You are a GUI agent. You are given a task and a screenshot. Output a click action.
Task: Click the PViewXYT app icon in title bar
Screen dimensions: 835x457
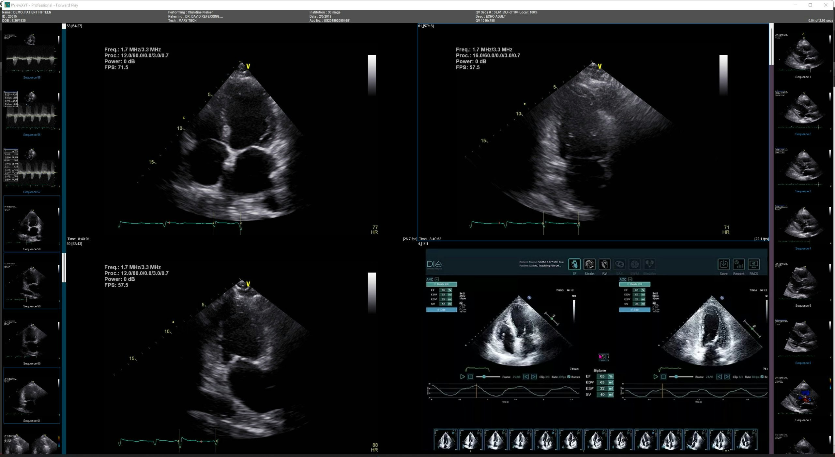pos(7,5)
